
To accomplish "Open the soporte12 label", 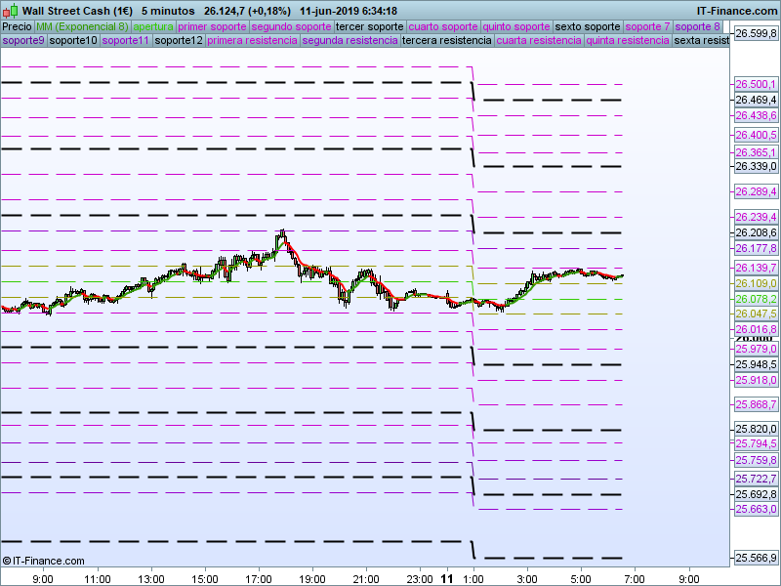I will click(179, 40).
